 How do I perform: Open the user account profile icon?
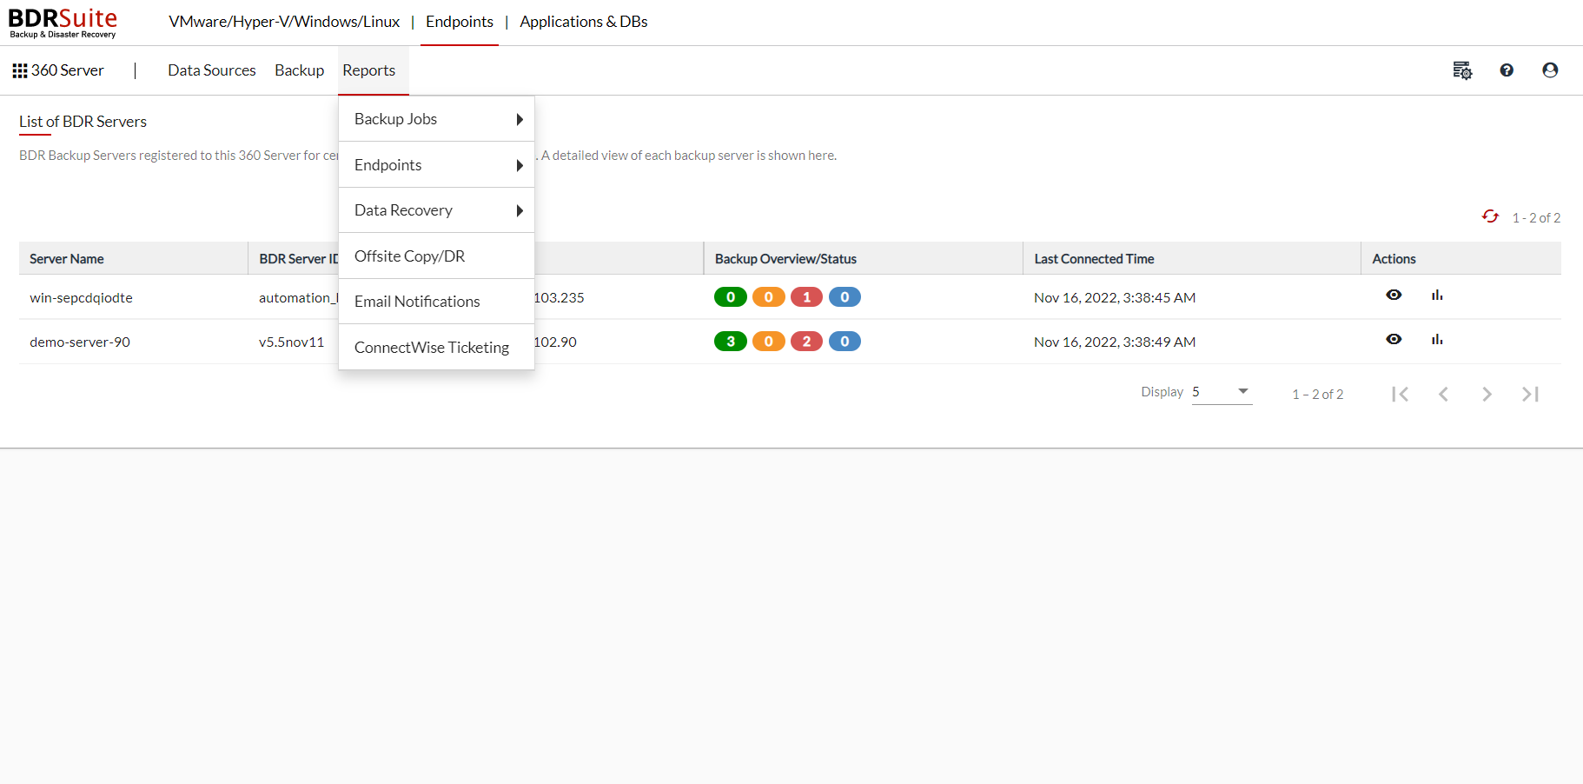(1550, 70)
